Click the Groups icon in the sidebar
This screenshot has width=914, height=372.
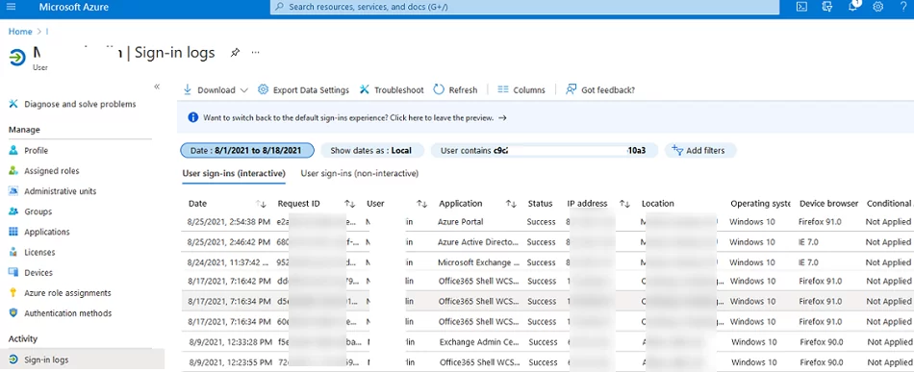13,211
